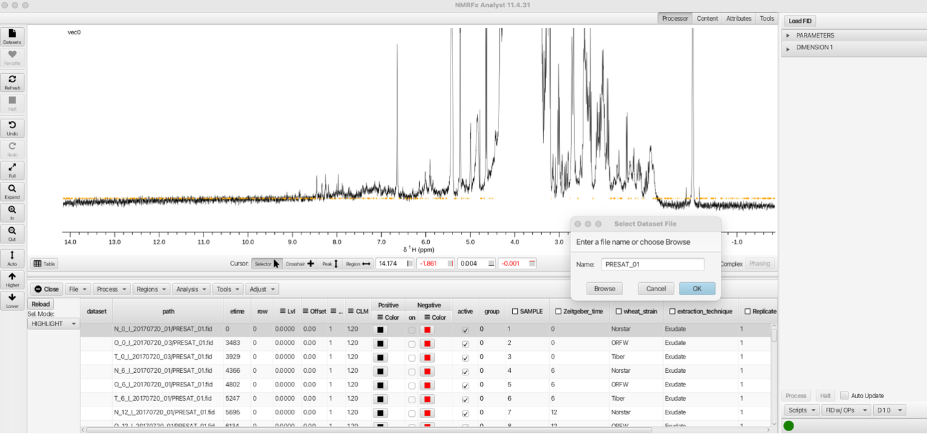Raise the spectrum level with Higher icon
Viewport: 927px width, 435px height.
click(12, 280)
